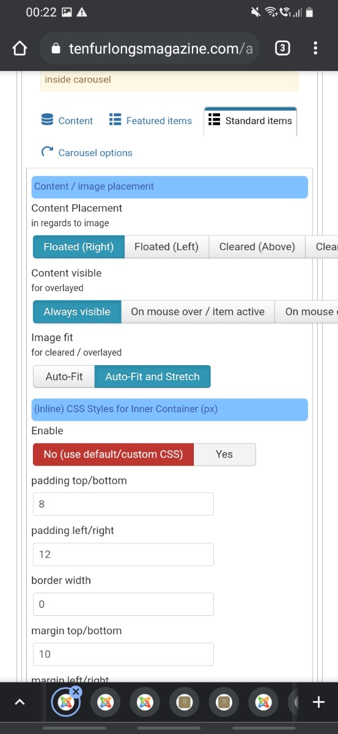Set image fit to Auto-Fit
The image size is (338, 734).
click(x=64, y=377)
